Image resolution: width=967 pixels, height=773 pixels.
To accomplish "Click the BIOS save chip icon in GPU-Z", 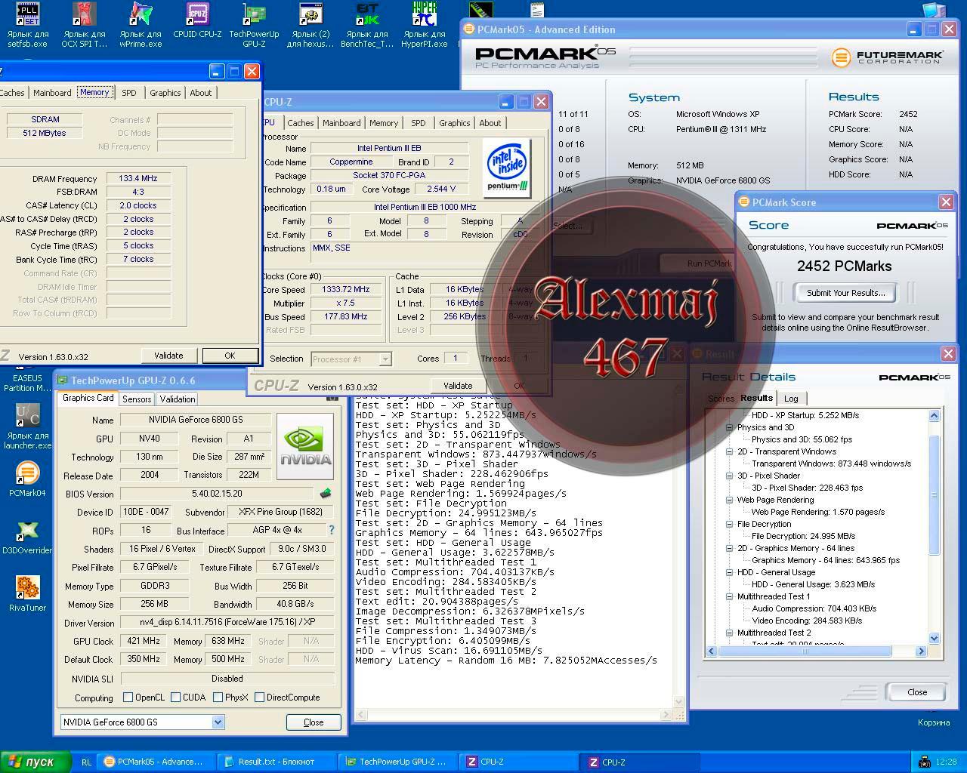I will (x=326, y=493).
